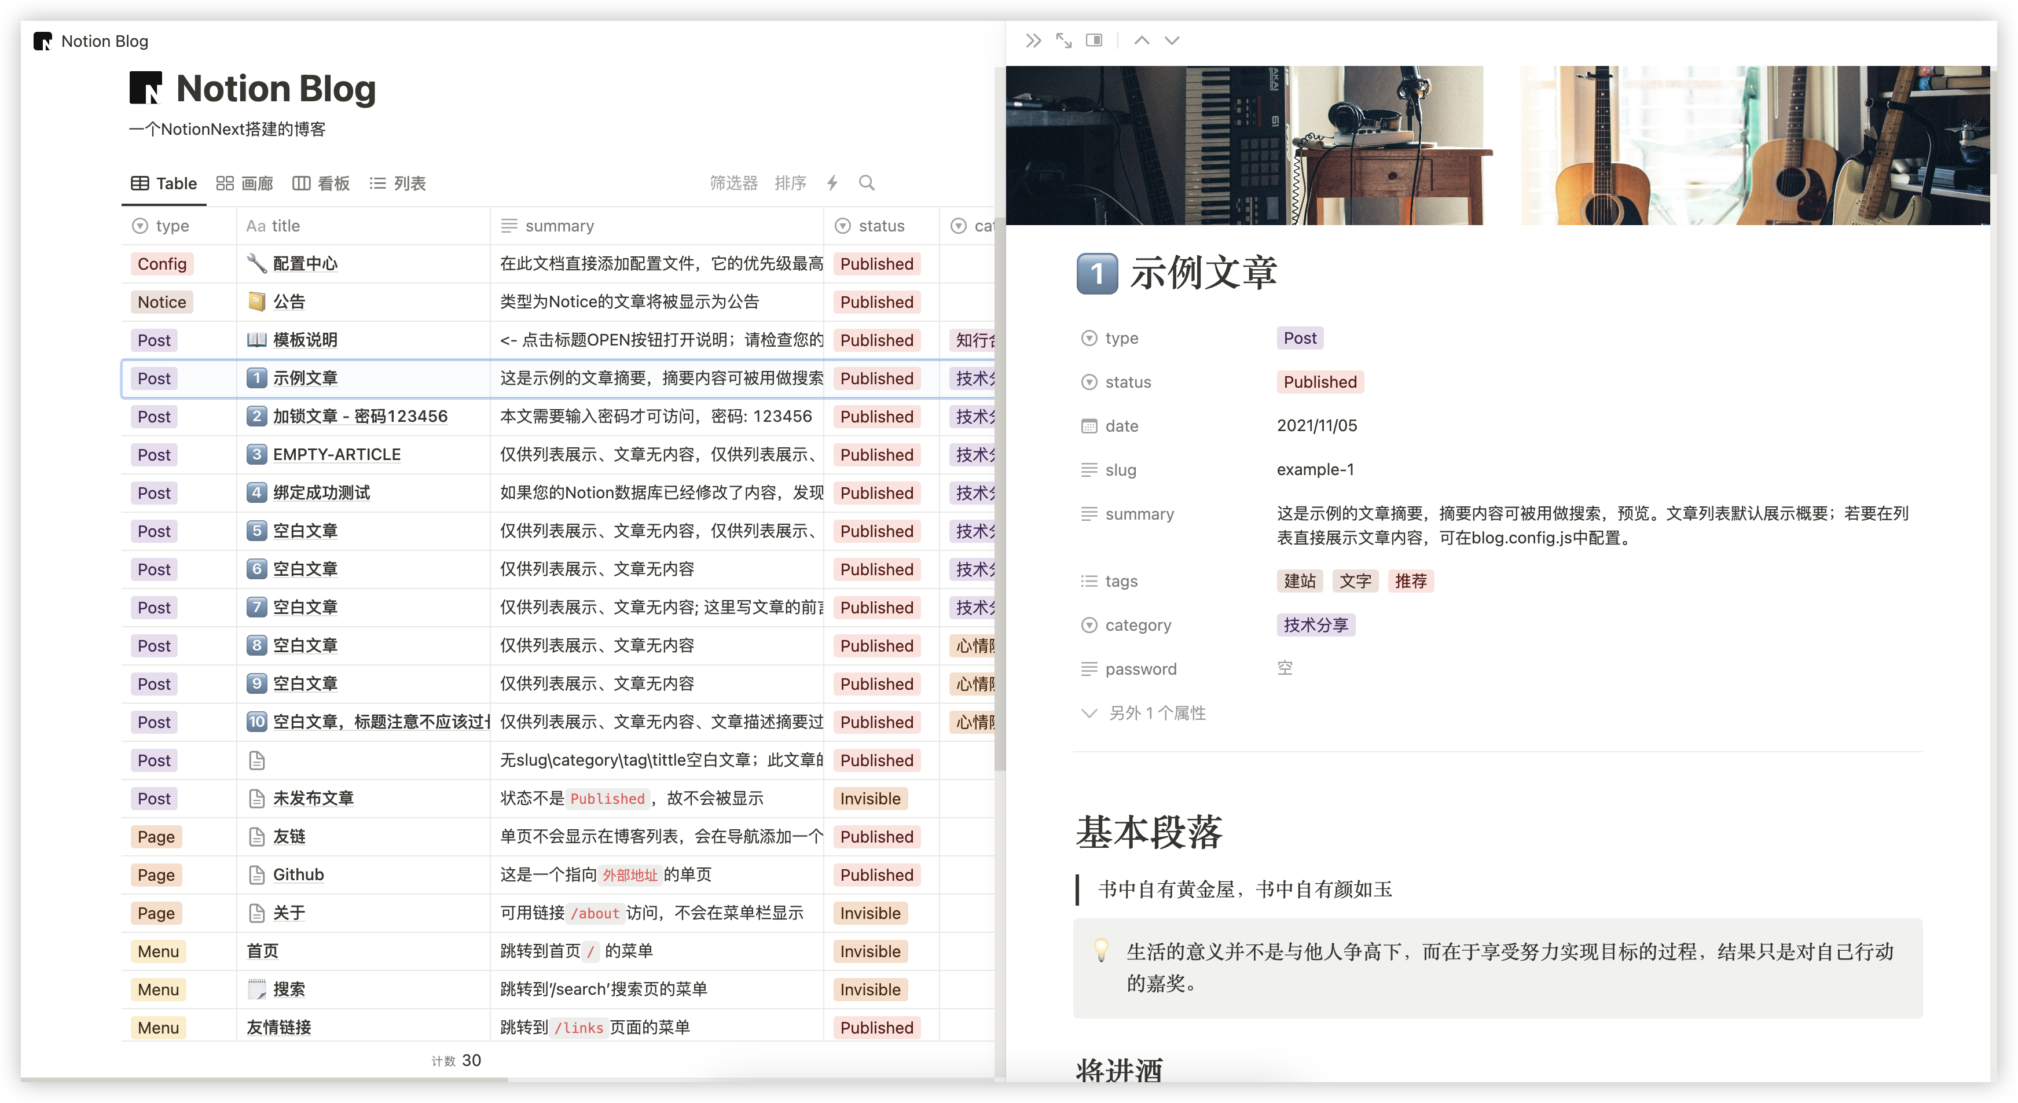Image resolution: width=2018 pixels, height=1103 pixels.
Task: Click summary cell of 首页 menu row
Action: 657,951
